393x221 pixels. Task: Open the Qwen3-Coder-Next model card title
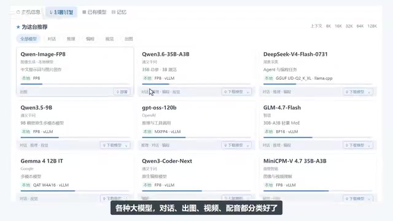pos(167,161)
